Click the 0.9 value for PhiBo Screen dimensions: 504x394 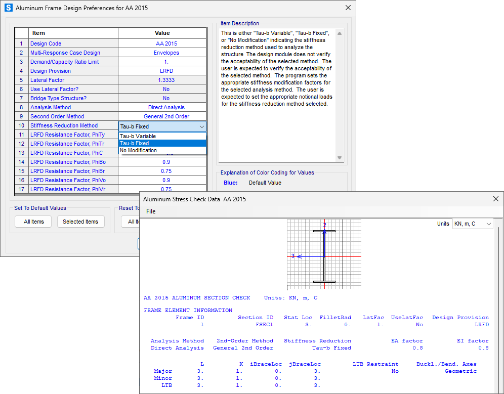[x=162, y=162]
